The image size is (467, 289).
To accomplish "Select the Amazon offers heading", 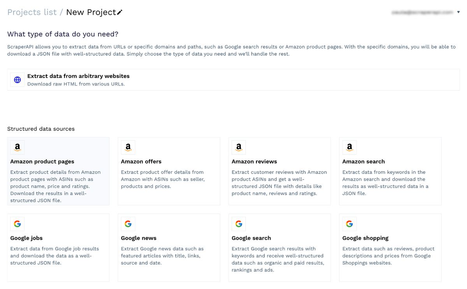I will point(141,162).
